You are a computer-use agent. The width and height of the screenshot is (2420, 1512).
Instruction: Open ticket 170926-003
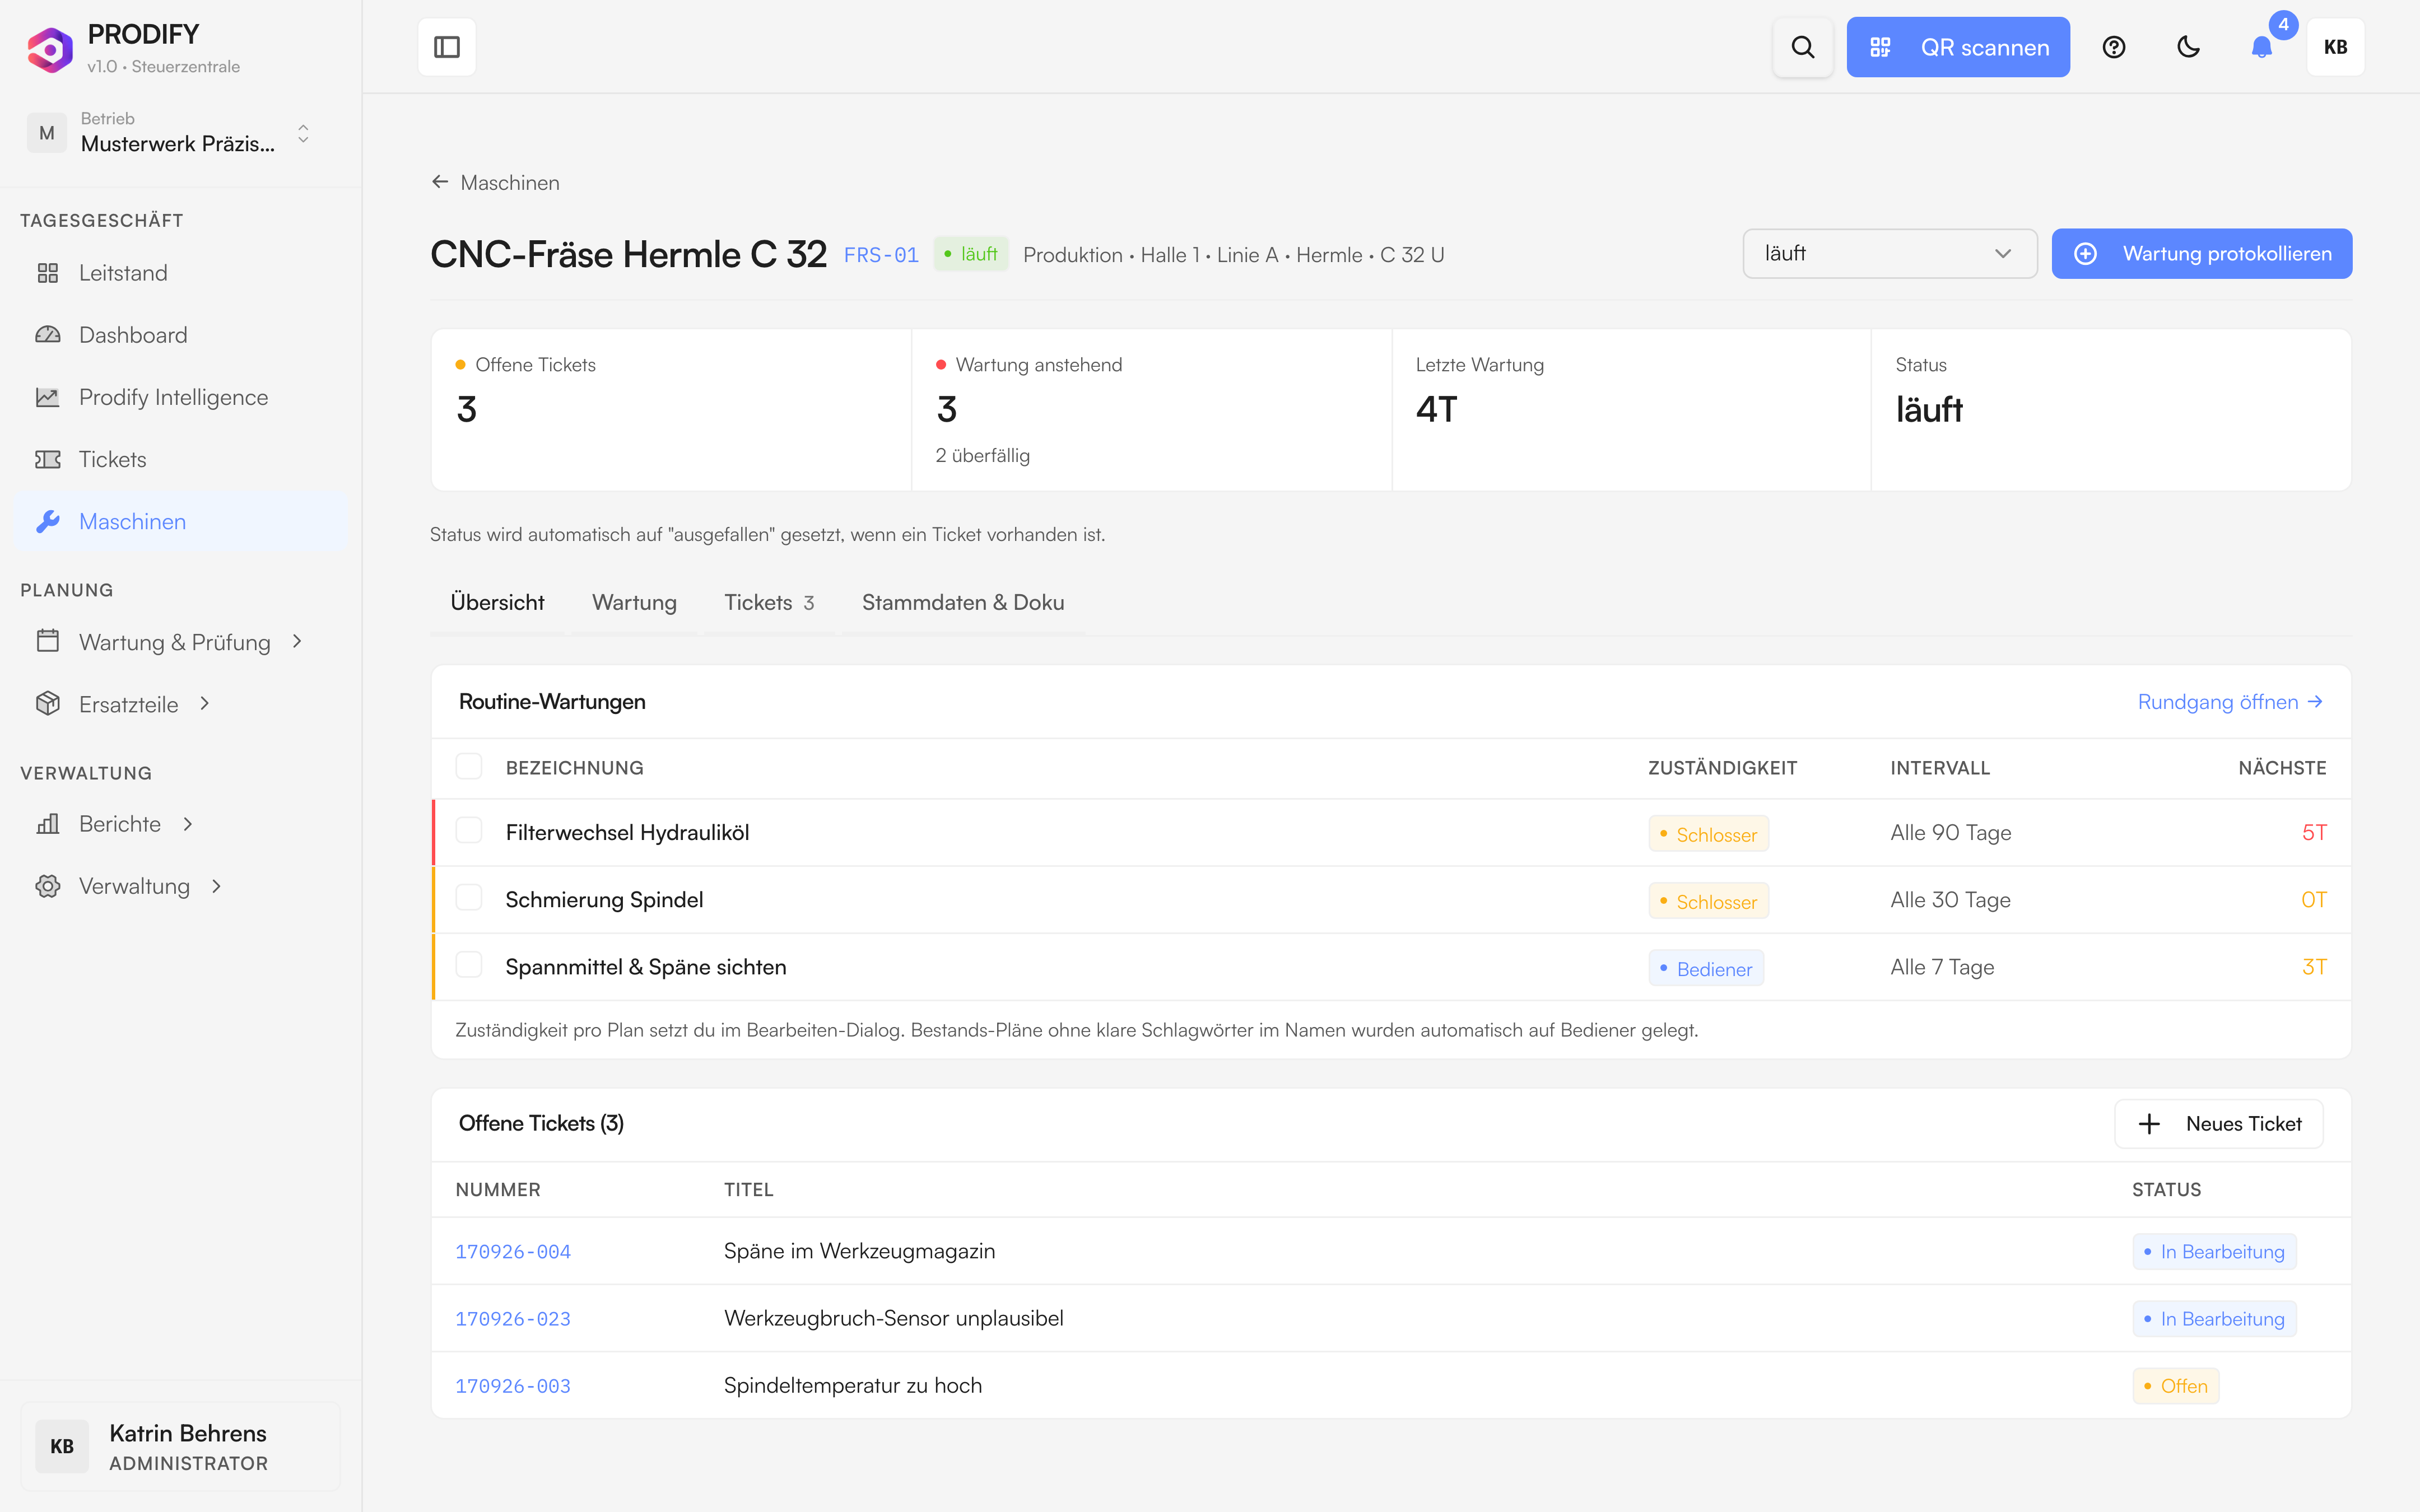pos(513,1386)
